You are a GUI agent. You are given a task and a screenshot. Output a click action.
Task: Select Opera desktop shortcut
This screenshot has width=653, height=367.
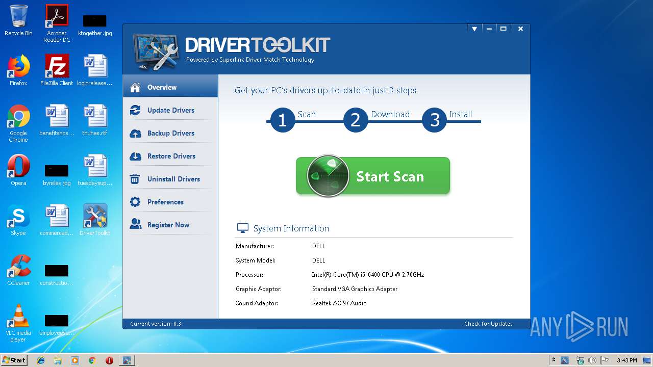coord(18,170)
